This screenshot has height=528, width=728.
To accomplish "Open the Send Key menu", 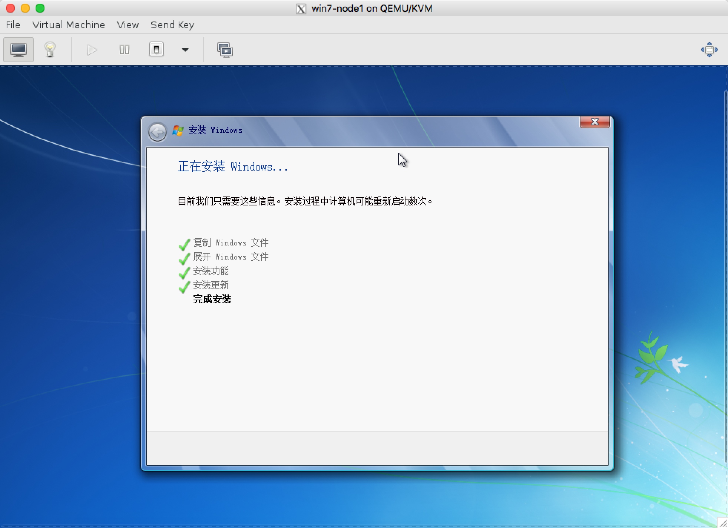I will click(x=172, y=25).
